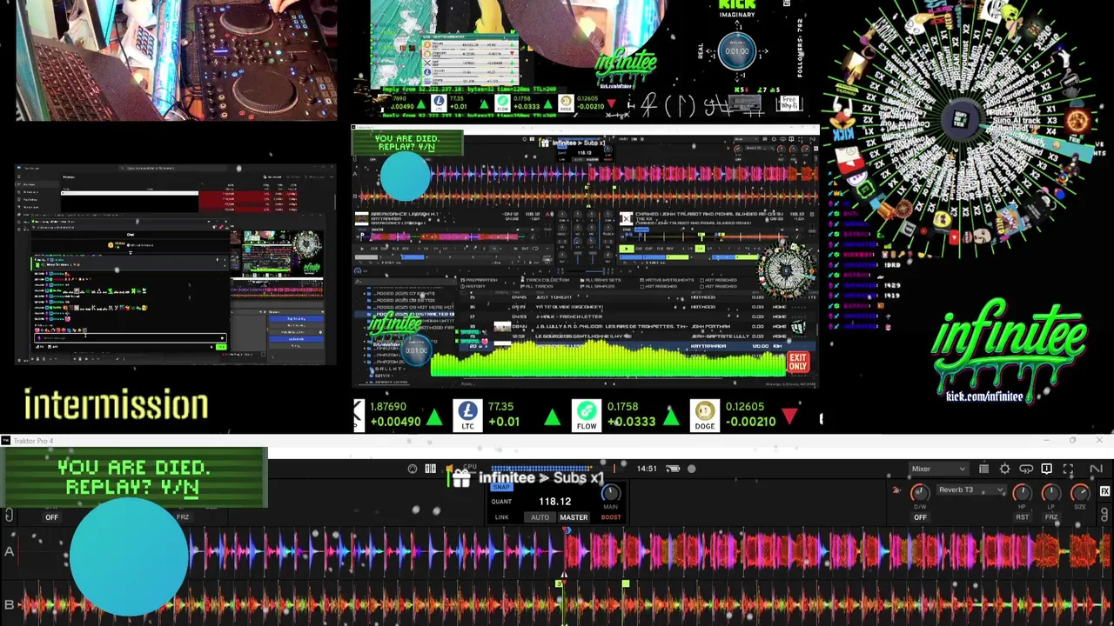This screenshot has width=1114, height=626.
Task: Select ALL REMIX SETS favorite in preview browser
Action: click(602, 280)
